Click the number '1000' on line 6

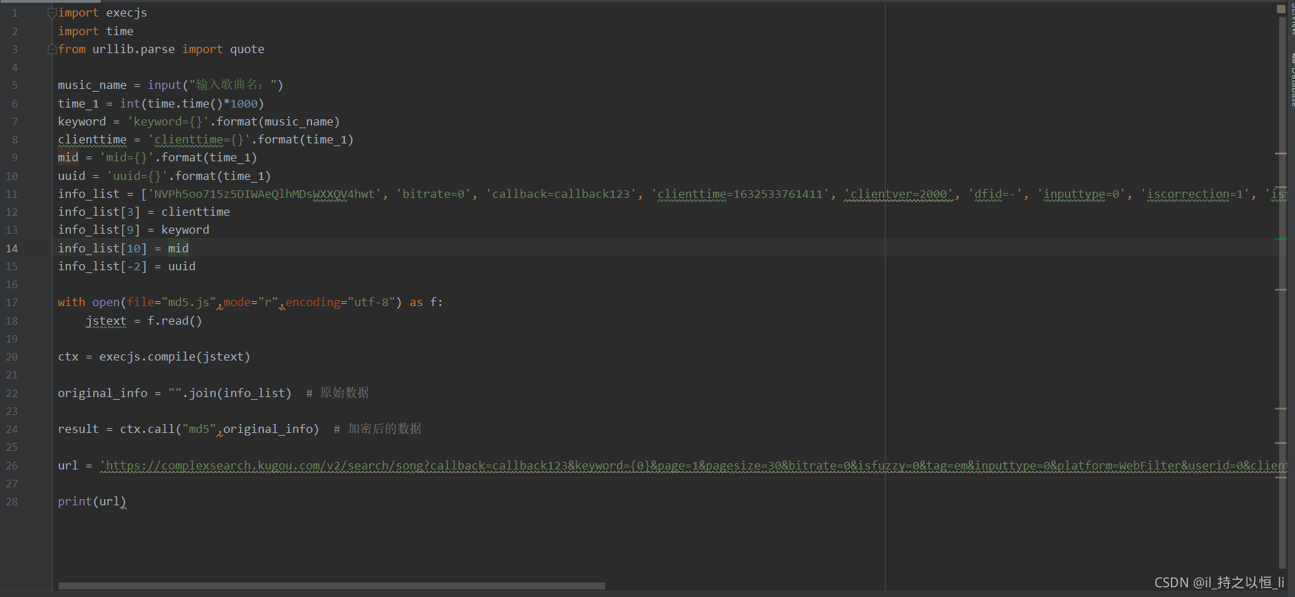pyautogui.click(x=244, y=103)
